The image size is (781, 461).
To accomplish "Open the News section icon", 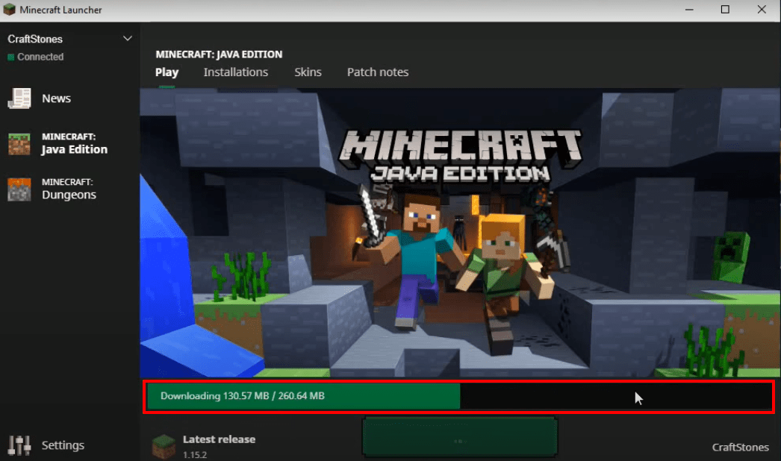I will pos(19,98).
